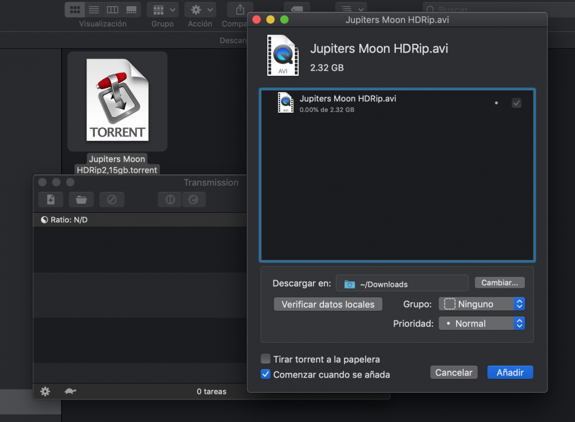
Task: Click the Cambiar... button
Action: coord(499,283)
